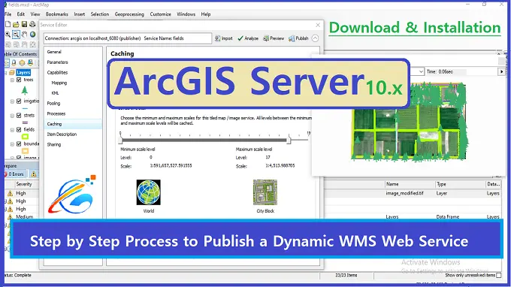
Task: Collapse the boundary layer expander
Action: (x=12, y=144)
